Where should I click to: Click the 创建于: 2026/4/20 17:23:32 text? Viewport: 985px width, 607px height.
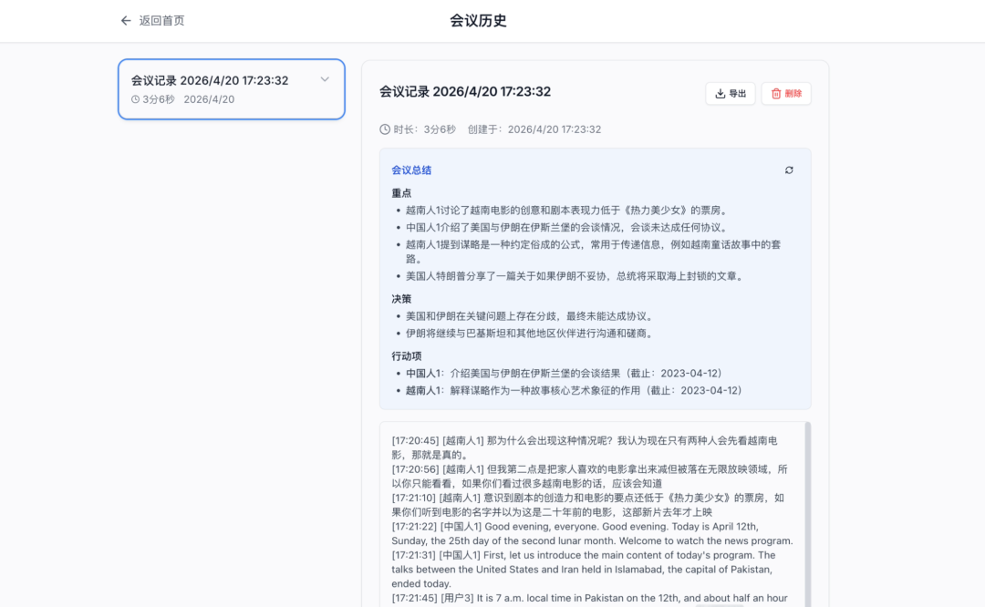(x=534, y=129)
